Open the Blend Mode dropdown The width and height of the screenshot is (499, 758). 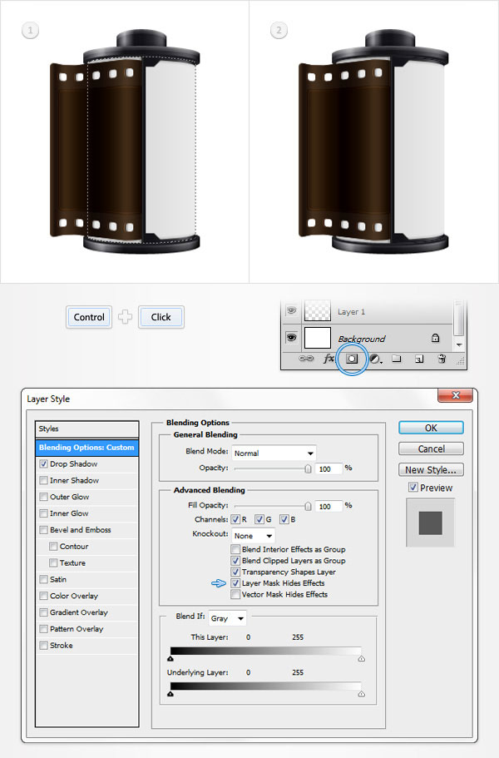coord(274,453)
